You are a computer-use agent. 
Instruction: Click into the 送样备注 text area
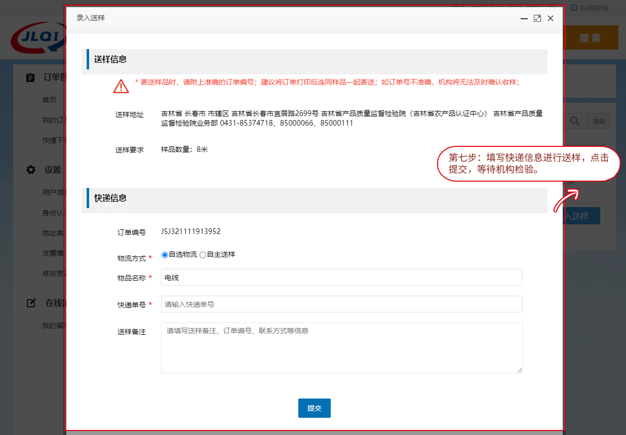point(341,347)
